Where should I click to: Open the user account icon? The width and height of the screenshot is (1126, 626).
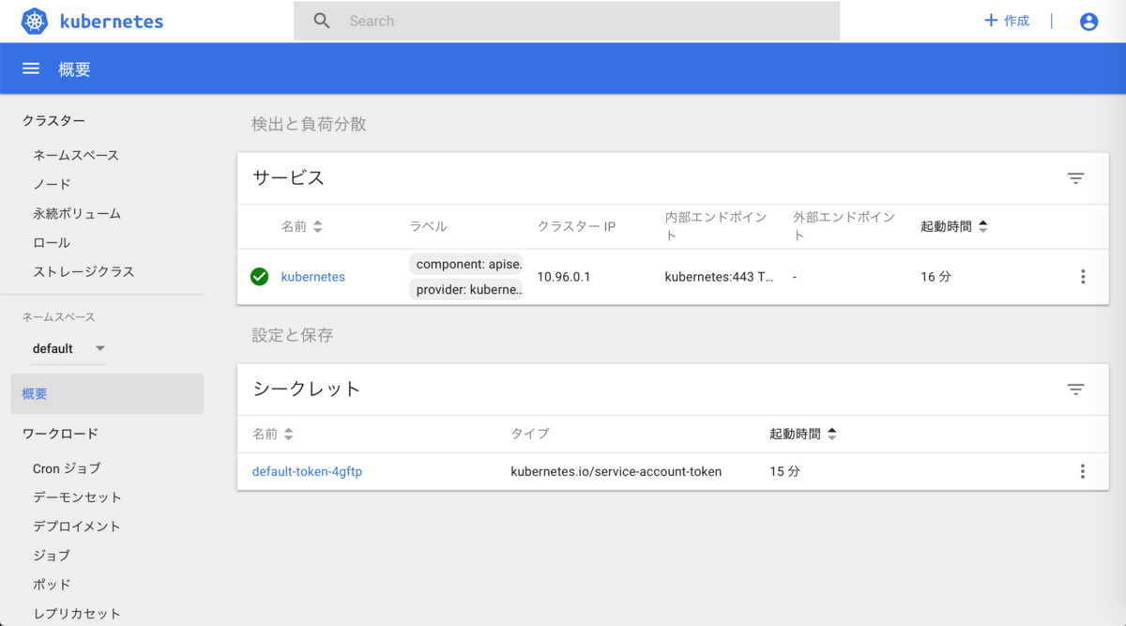1088,21
